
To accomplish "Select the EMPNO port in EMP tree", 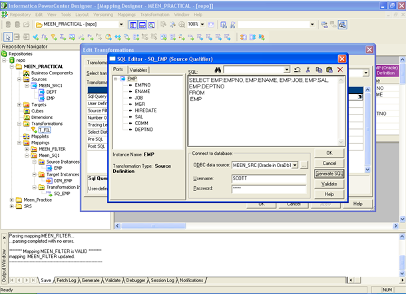I will click(x=142, y=85).
